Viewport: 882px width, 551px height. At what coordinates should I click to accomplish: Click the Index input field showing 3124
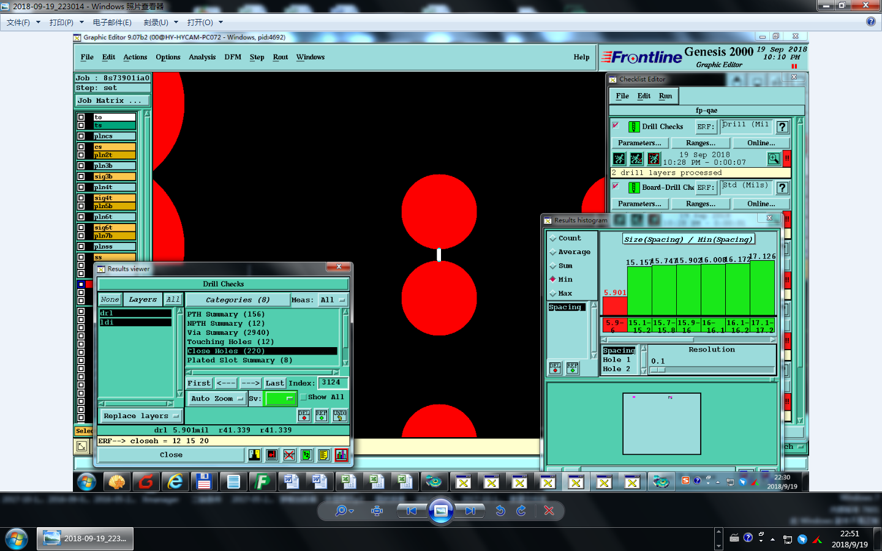coord(333,383)
